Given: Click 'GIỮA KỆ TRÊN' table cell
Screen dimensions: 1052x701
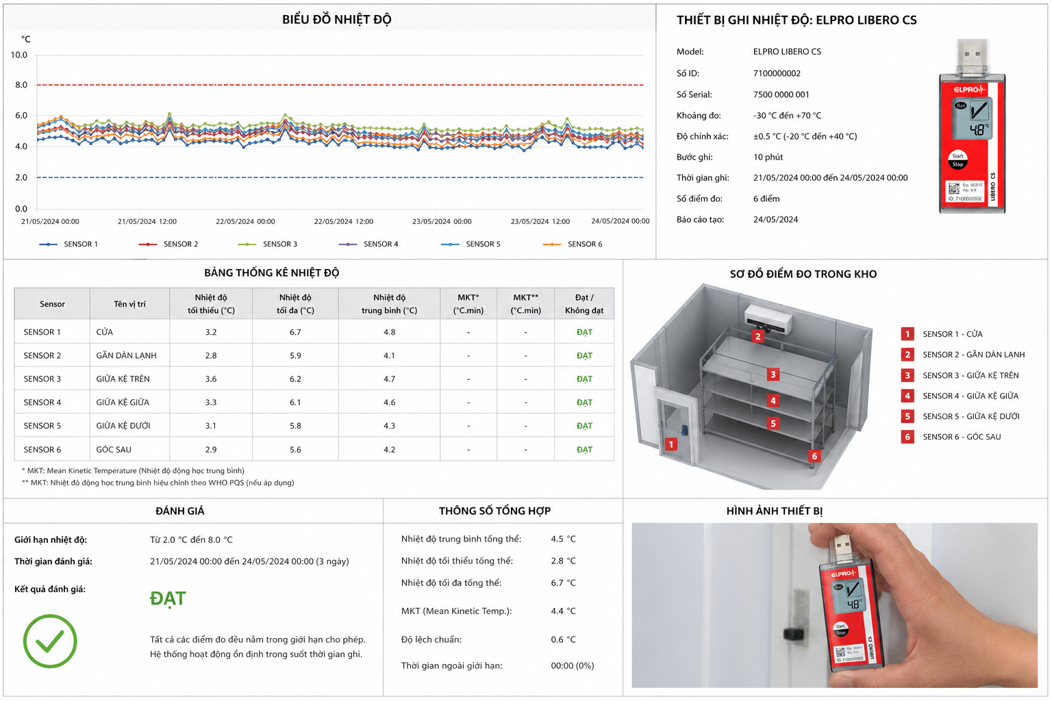Looking at the screenshot, I should (x=123, y=379).
